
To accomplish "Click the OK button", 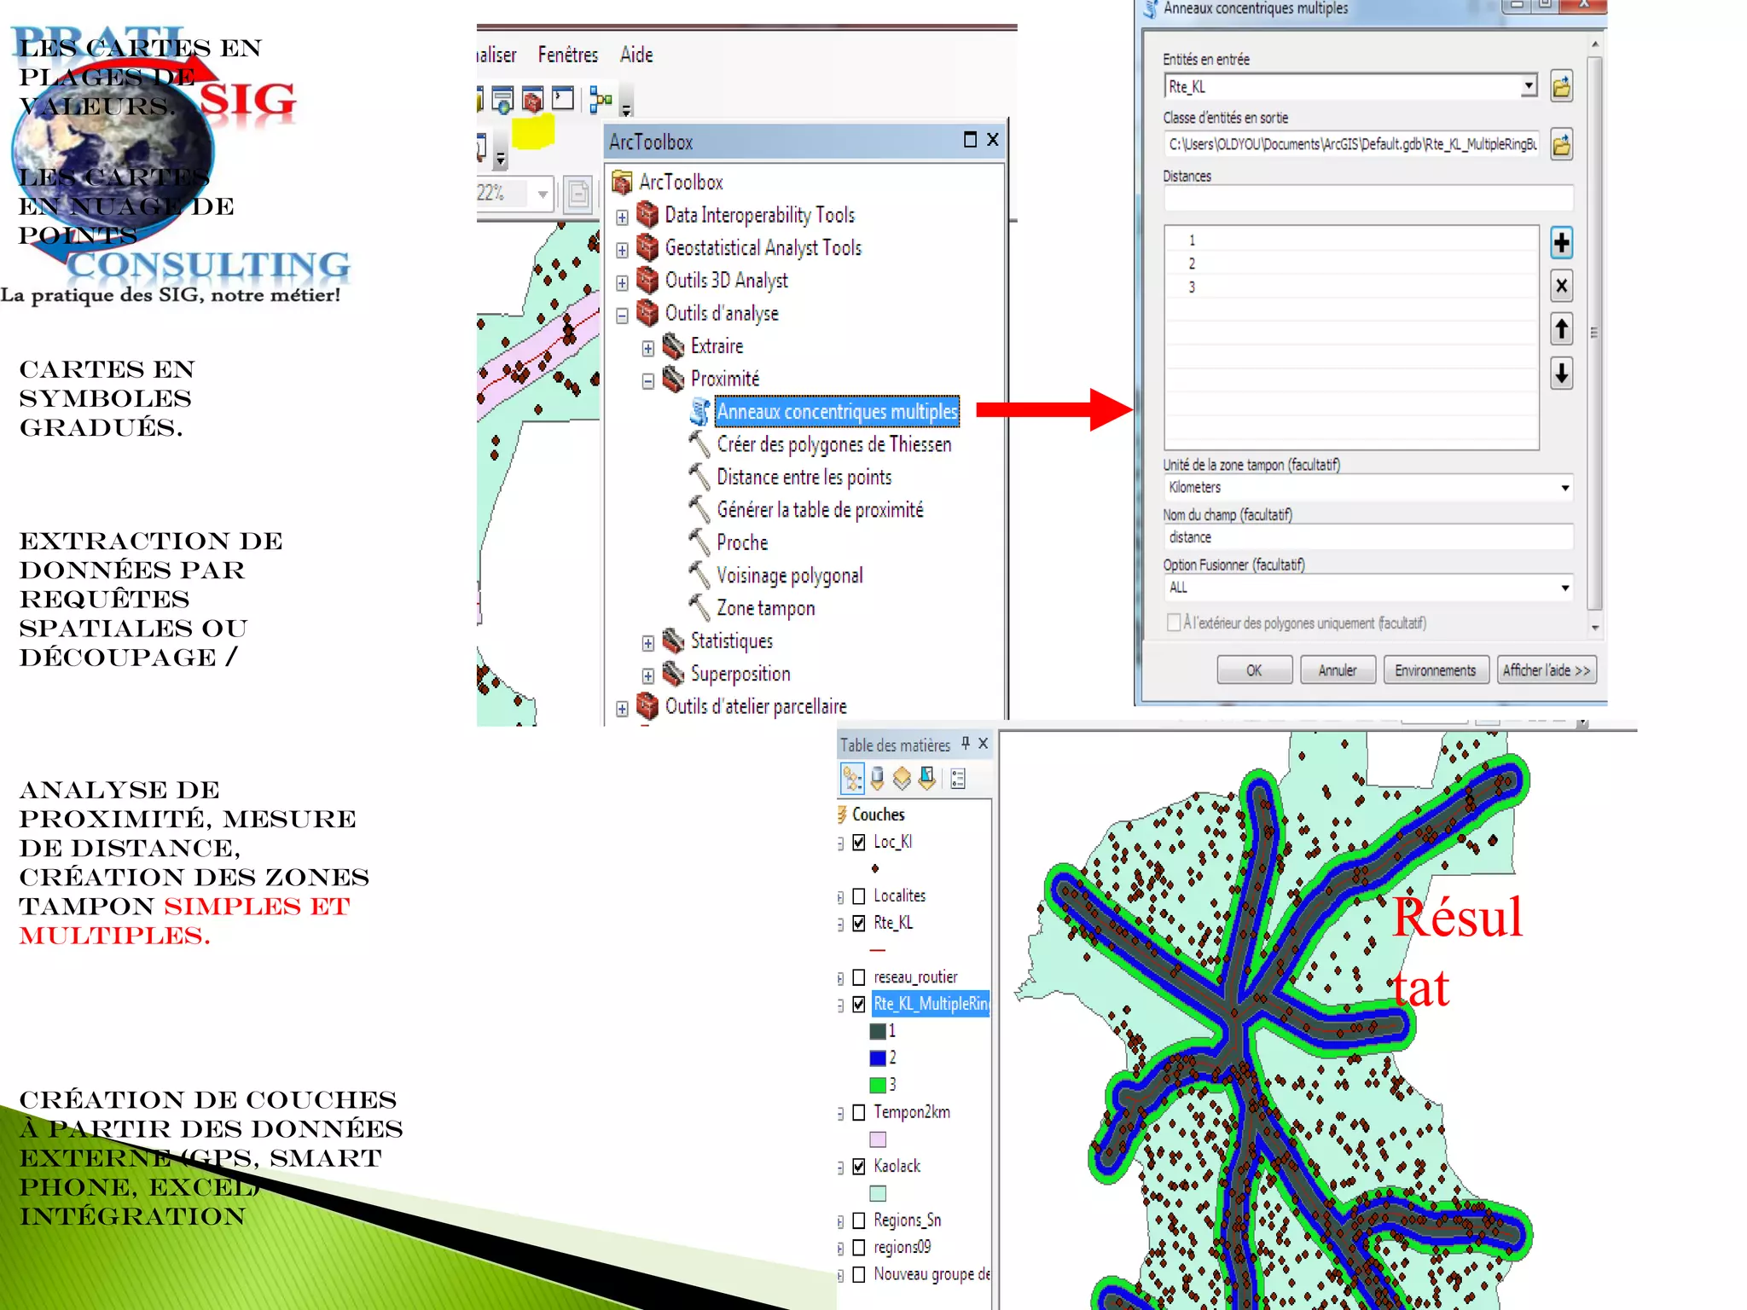I will (1253, 670).
